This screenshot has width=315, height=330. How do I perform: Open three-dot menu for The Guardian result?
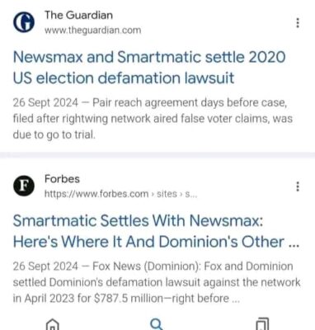[298, 23]
